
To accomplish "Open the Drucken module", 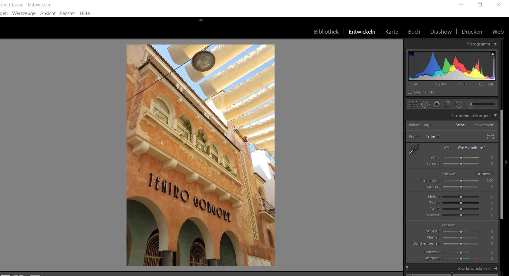I will click(472, 32).
